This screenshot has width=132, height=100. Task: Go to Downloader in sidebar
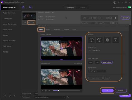(7, 19)
